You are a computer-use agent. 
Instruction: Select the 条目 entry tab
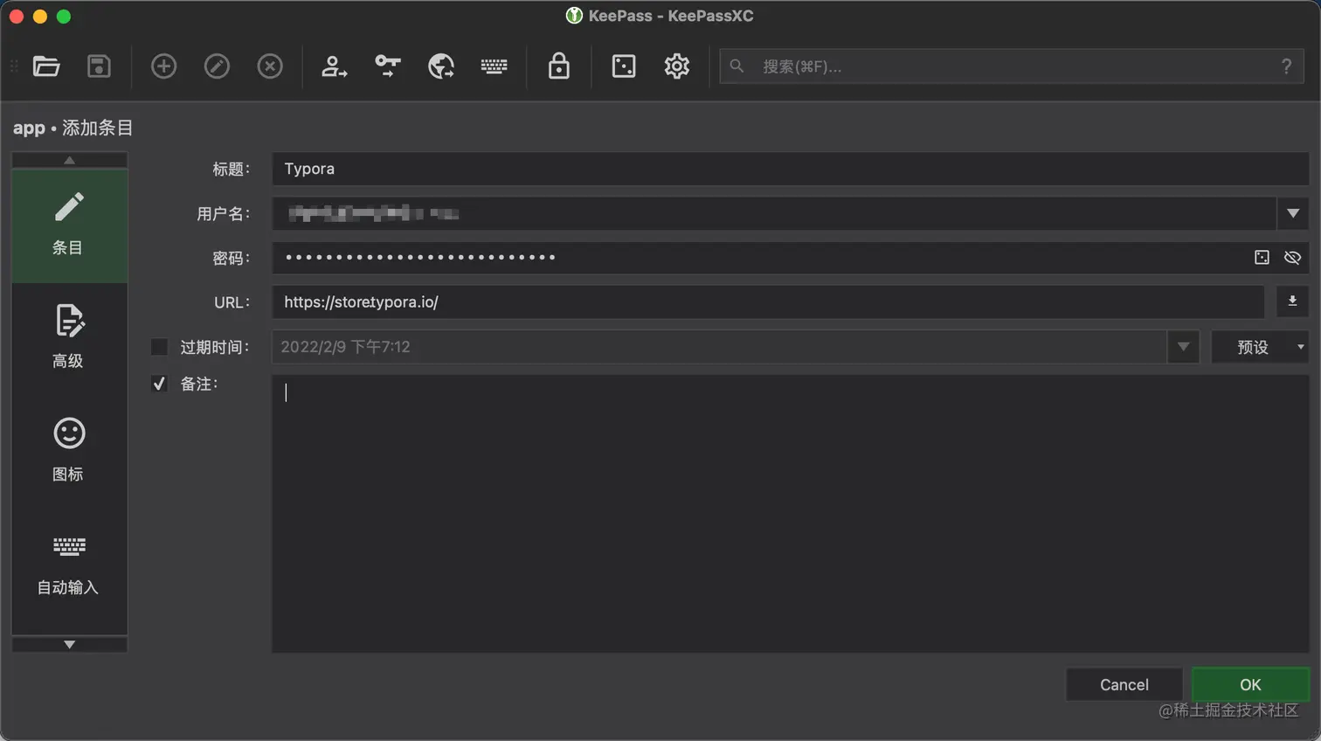click(69, 225)
